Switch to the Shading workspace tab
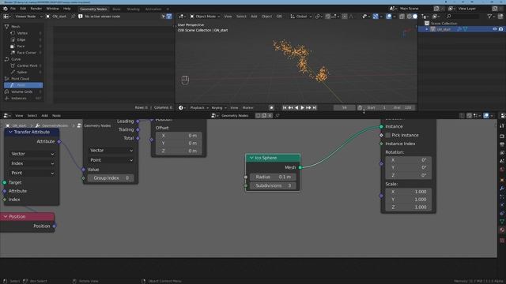 (133, 9)
